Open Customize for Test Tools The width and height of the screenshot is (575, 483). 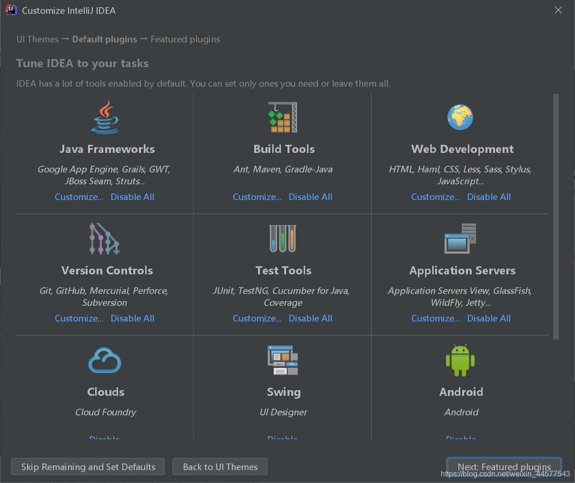(257, 319)
